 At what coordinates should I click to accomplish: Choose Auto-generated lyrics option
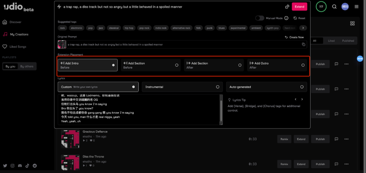pyautogui.click(x=266, y=87)
